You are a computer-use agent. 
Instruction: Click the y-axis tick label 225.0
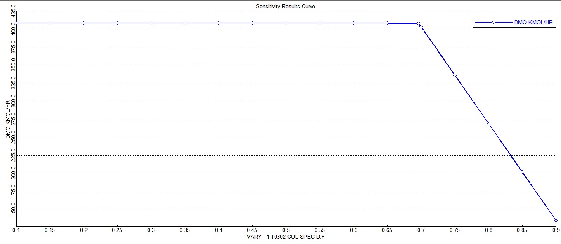point(14,155)
